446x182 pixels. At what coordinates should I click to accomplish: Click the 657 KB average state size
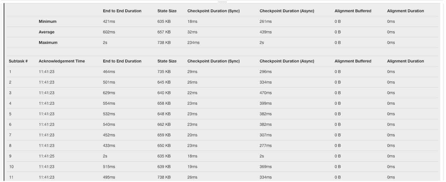click(x=164, y=32)
